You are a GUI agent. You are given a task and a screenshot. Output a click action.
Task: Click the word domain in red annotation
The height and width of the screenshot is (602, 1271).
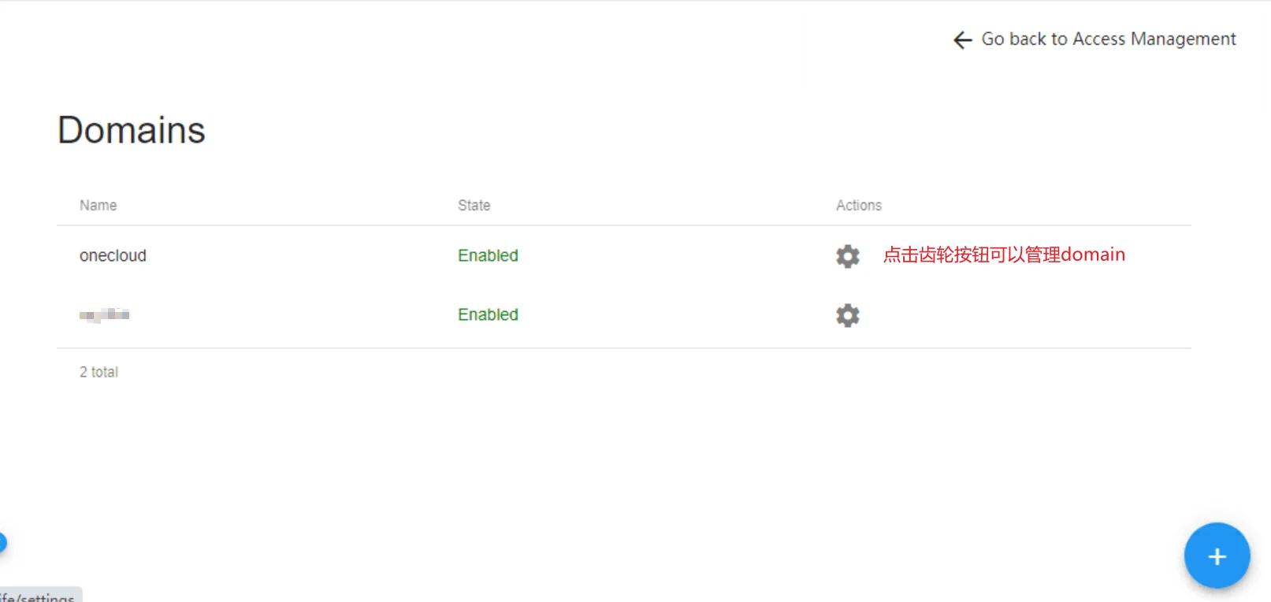click(1093, 255)
